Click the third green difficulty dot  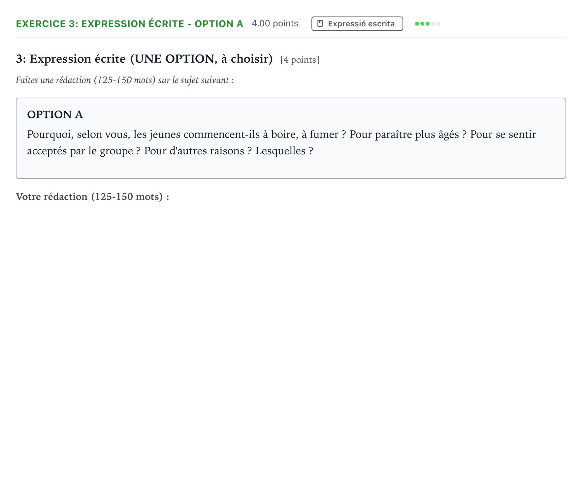(x=428, y=24)
